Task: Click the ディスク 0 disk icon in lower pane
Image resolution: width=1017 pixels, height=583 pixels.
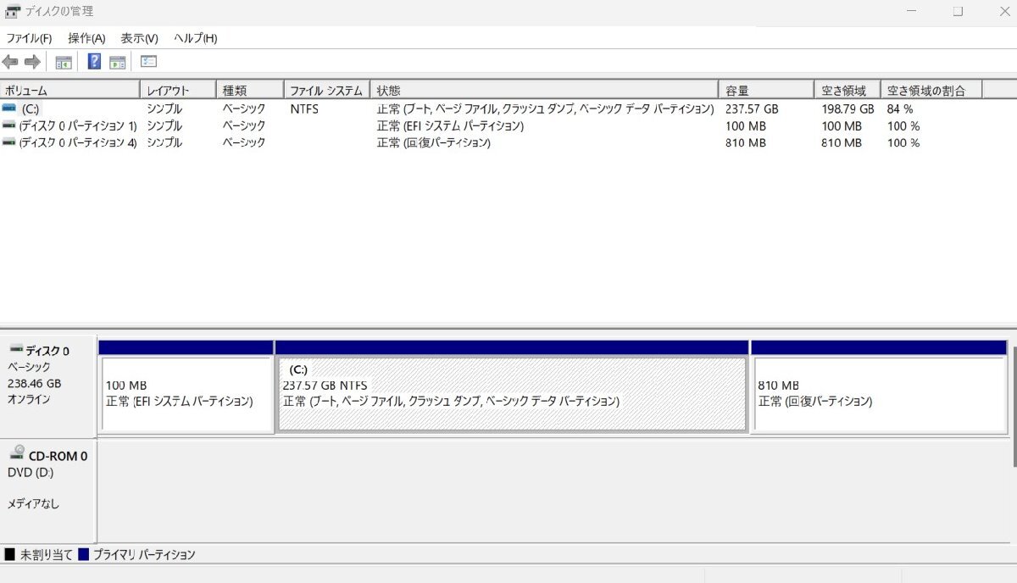Action: click(15, 349)
